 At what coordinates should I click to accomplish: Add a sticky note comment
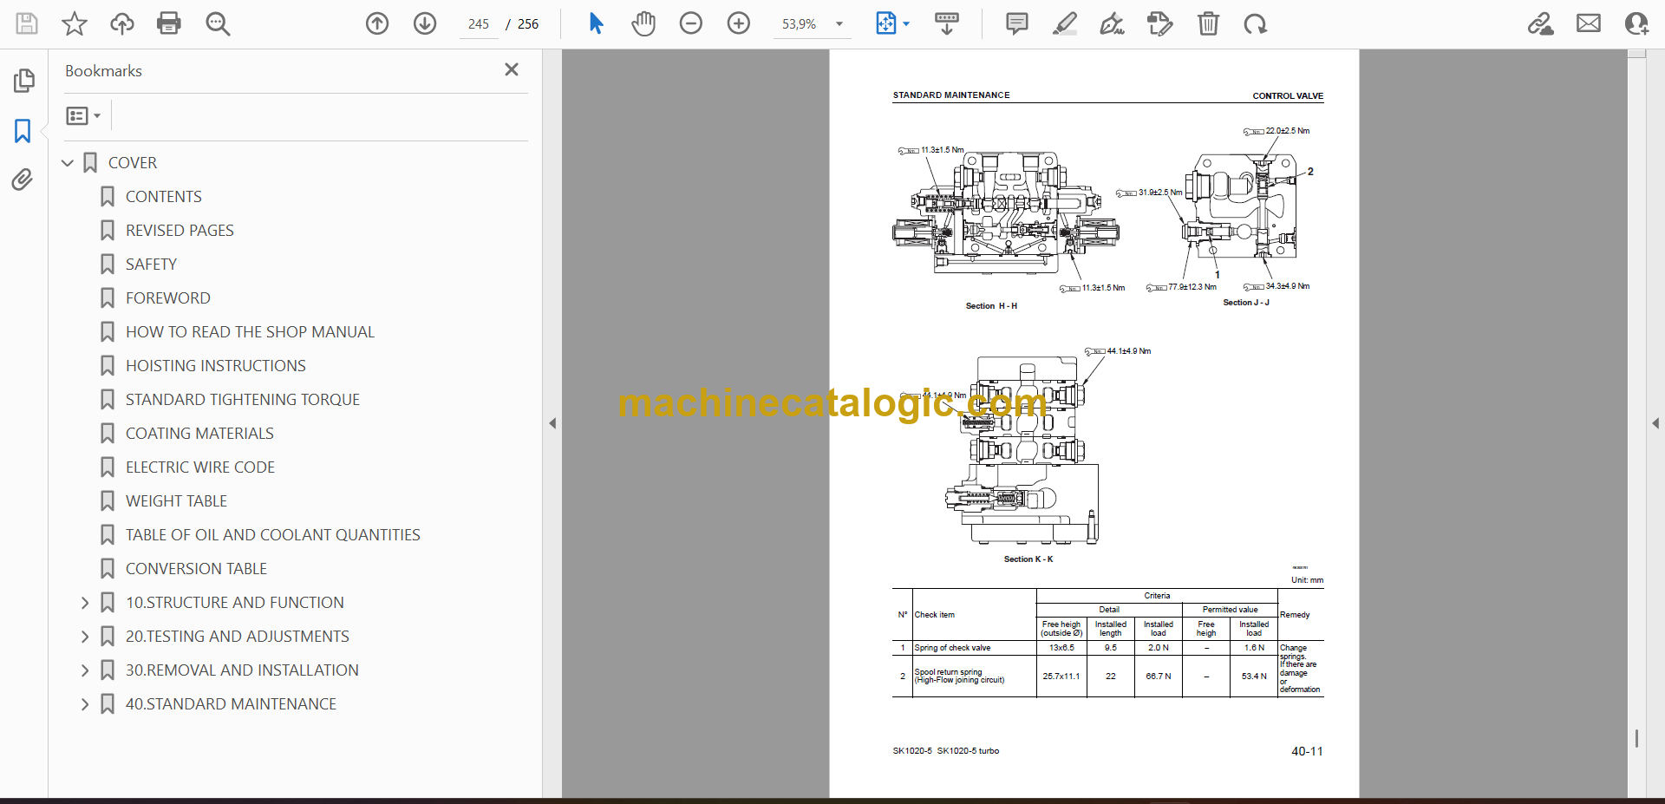1017,23
